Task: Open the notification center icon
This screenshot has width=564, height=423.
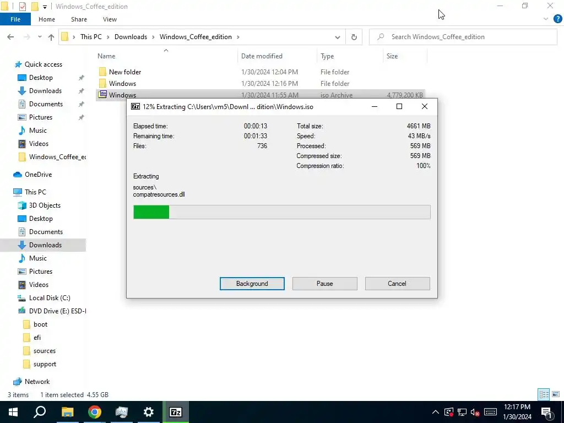Action: pyautogui.click(x=547, y=412)
